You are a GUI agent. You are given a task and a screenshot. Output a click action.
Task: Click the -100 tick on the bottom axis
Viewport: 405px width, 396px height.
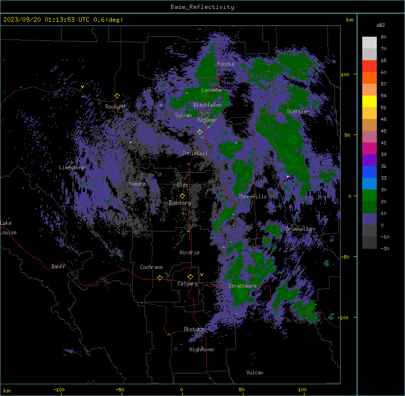(x=59, y=389)
